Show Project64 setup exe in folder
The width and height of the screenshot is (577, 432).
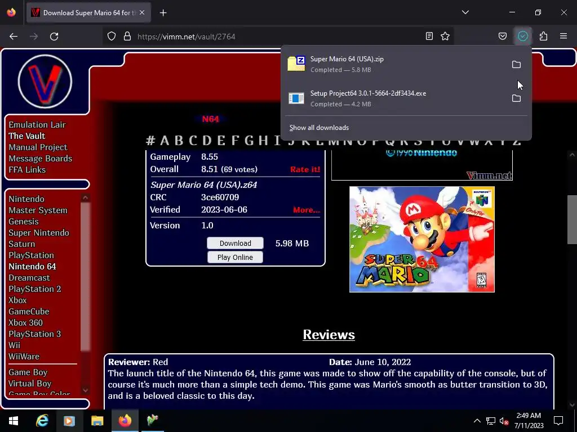(x=516, y=98)
